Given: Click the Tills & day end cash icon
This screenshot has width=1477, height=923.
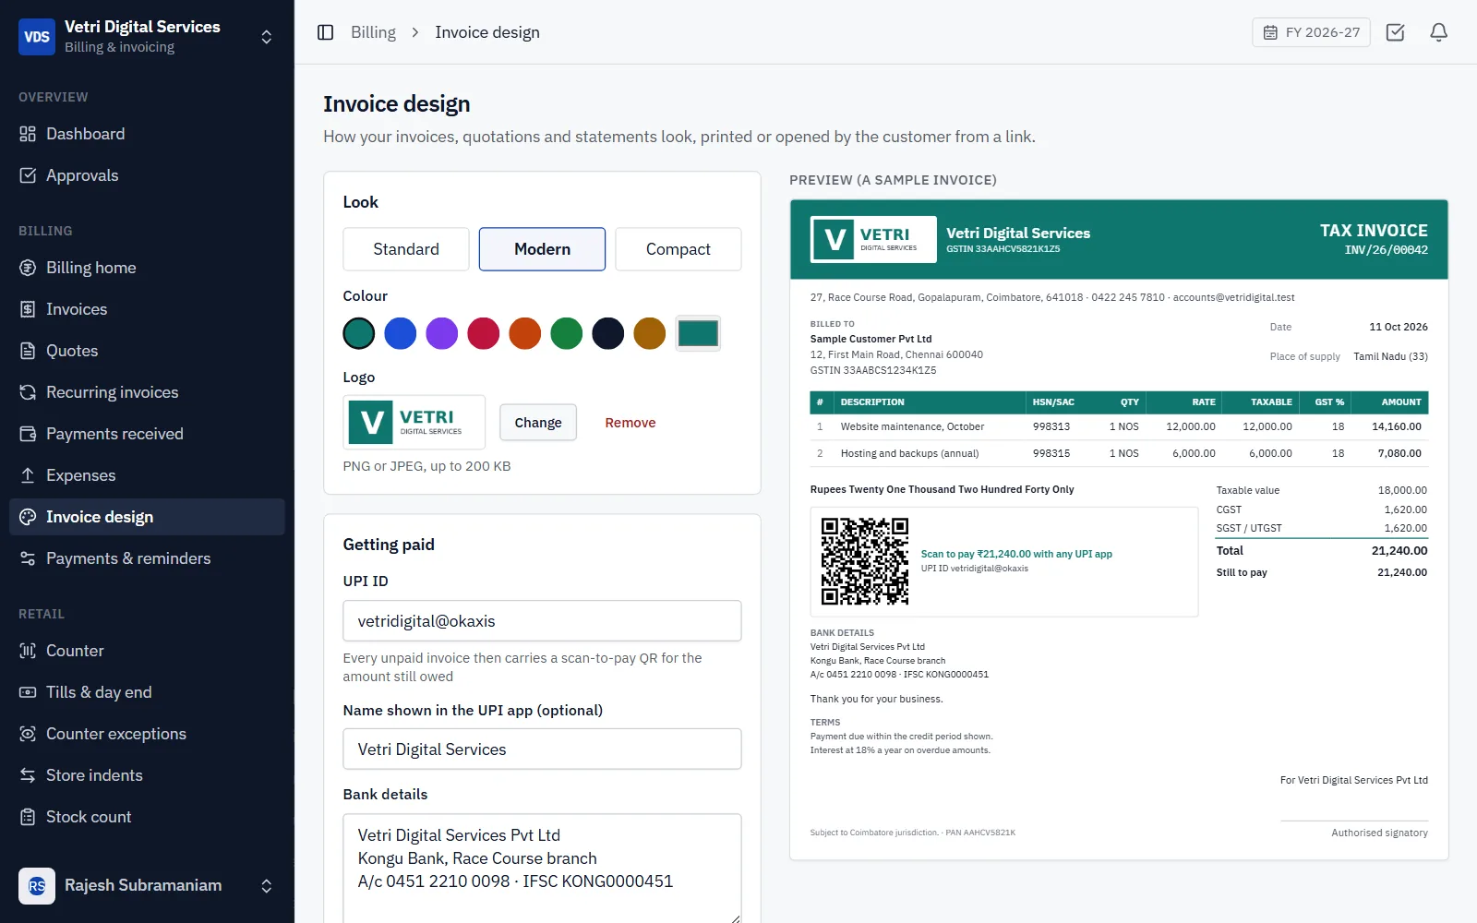Looking at the screenshot, I should pos(28,692).
